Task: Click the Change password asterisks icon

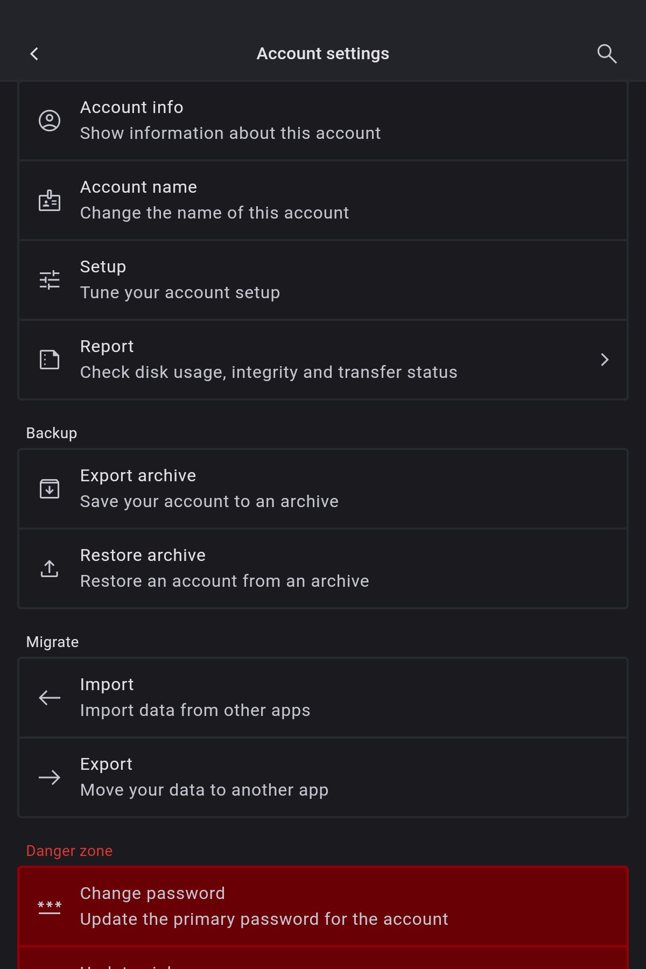Action: [50, 907]
